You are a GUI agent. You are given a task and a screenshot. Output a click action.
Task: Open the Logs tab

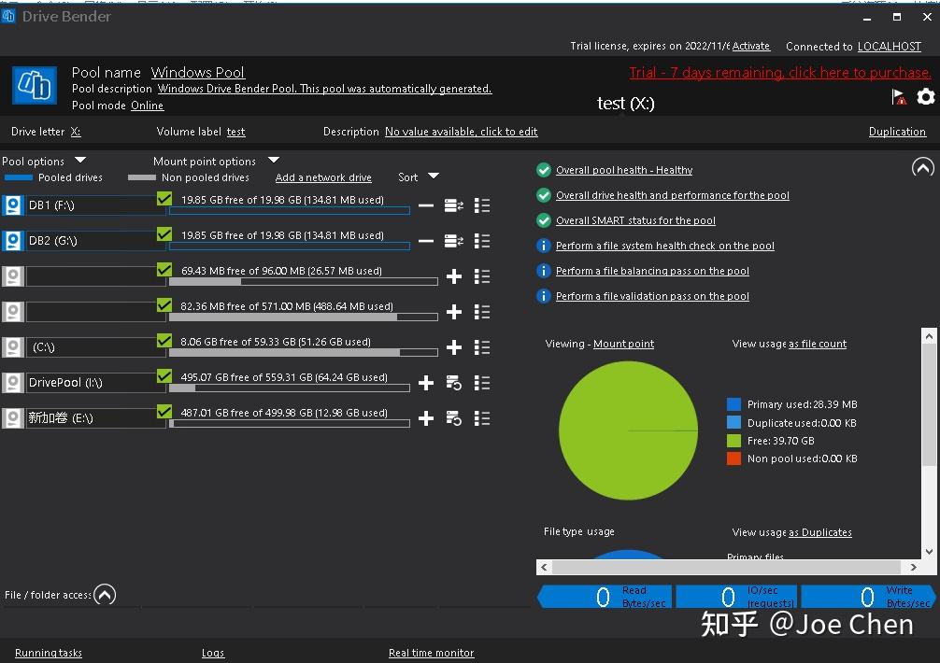[213, 653]
